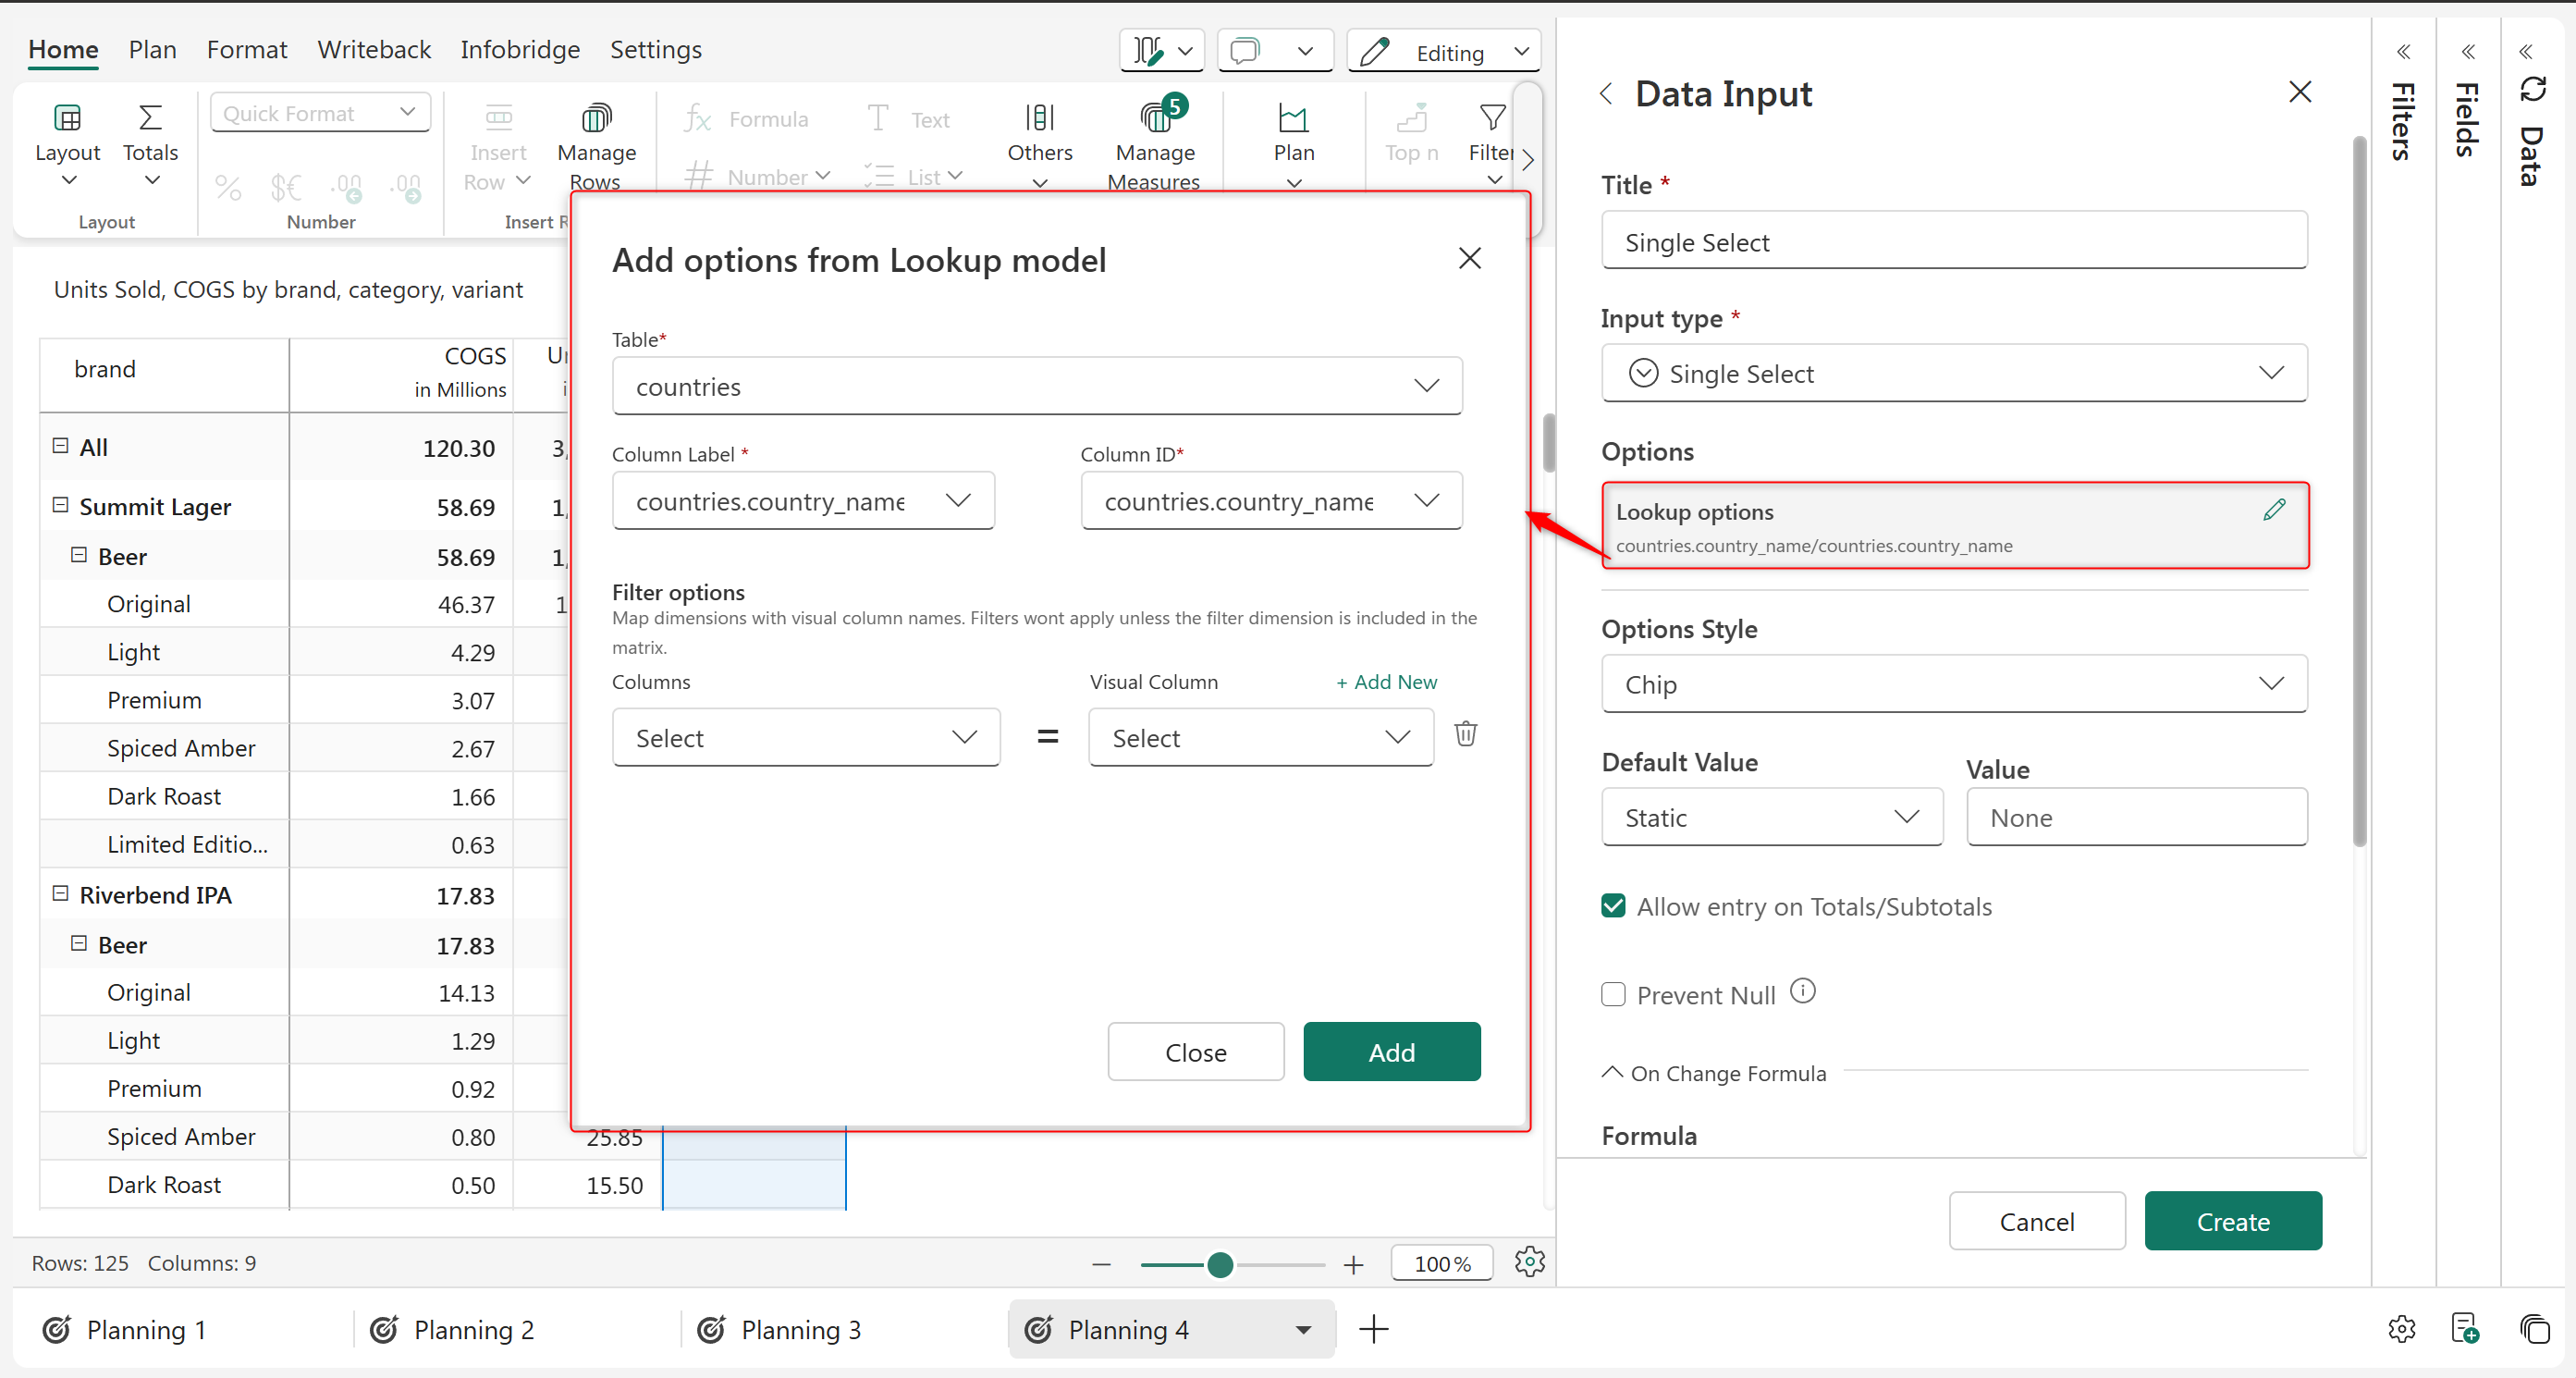2576x1378 pixels.
Task: Expand the Options Style Chip dropdown
Action: click(1953, 684)
